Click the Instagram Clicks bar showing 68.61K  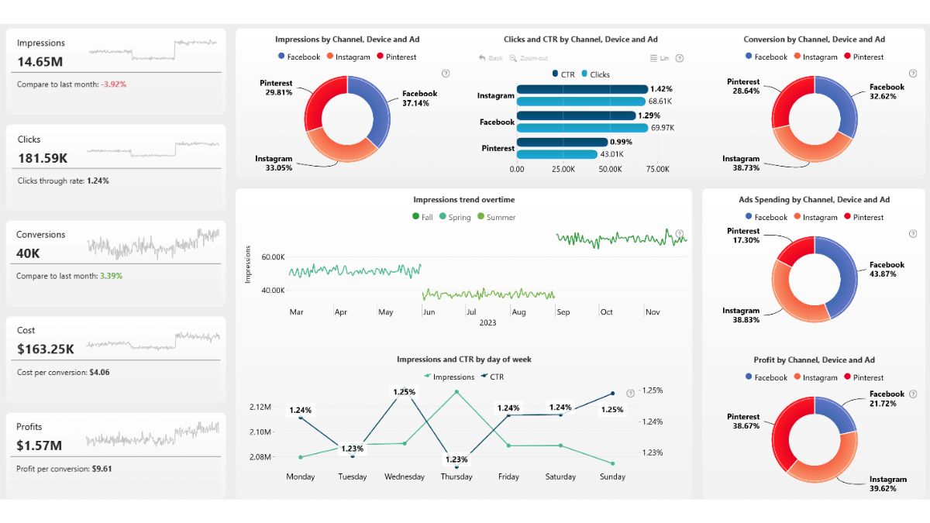[580, 102]
